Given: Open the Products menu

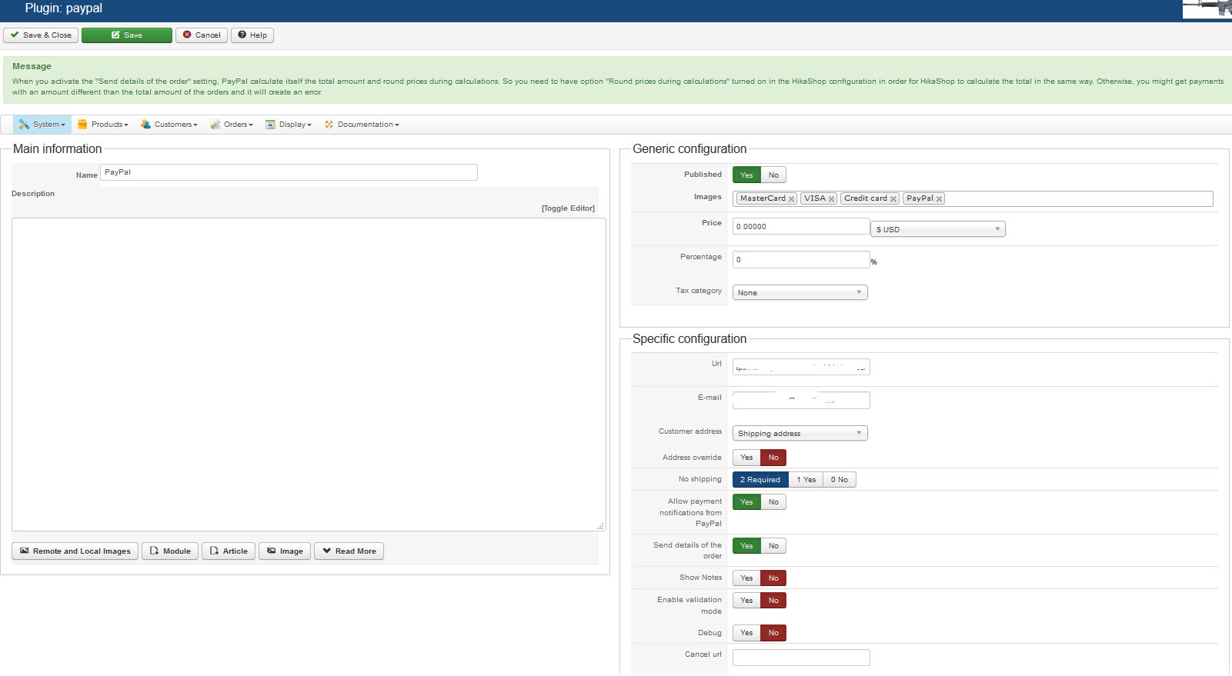Looking at the screenshot, I should 103,125.
